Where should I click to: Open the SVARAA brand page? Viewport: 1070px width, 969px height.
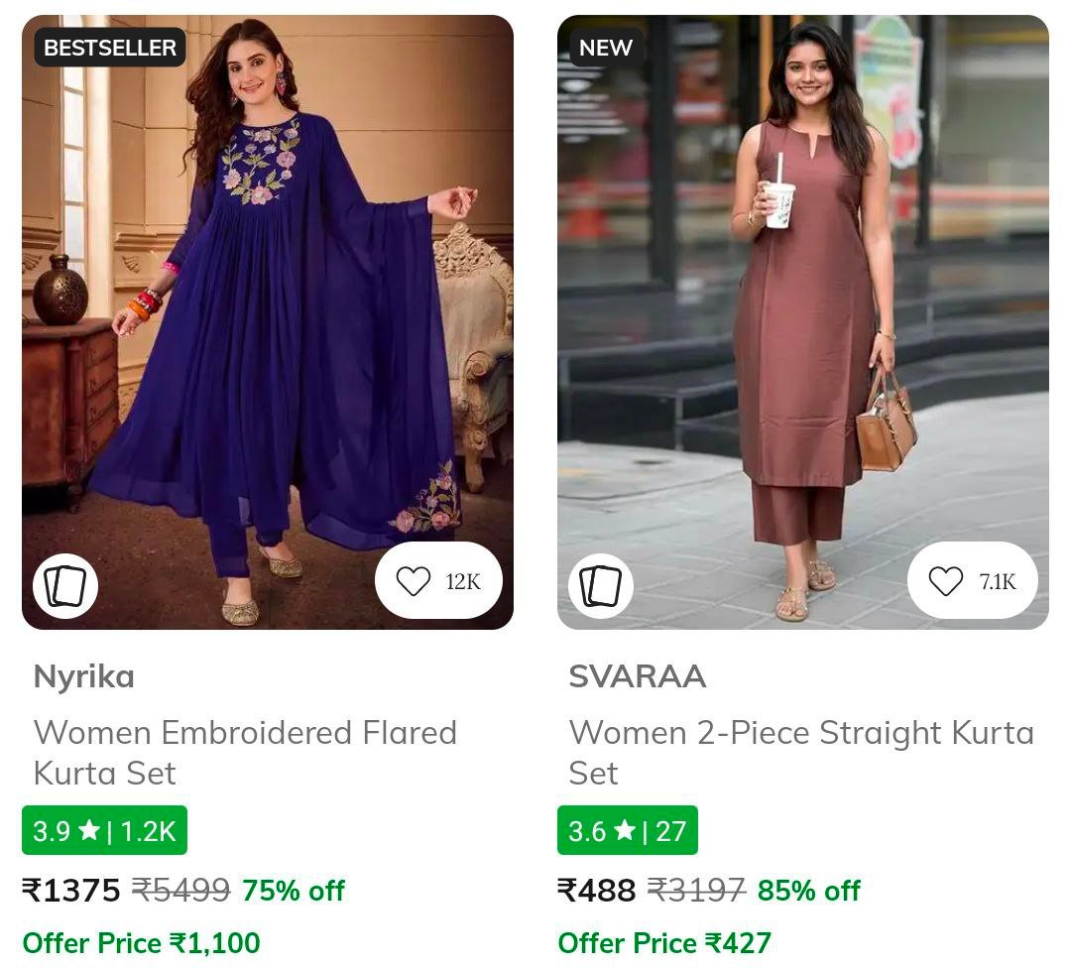coord(639,676)
